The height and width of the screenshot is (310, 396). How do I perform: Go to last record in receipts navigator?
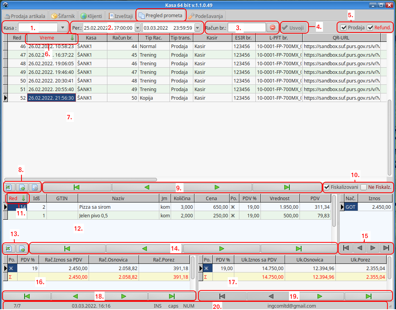click(x=287, y=187)
